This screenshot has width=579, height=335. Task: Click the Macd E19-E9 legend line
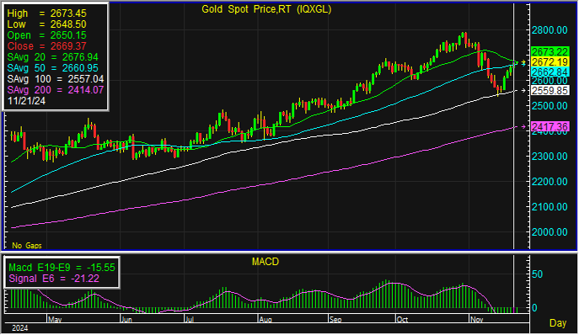click(x=62, y=268)
